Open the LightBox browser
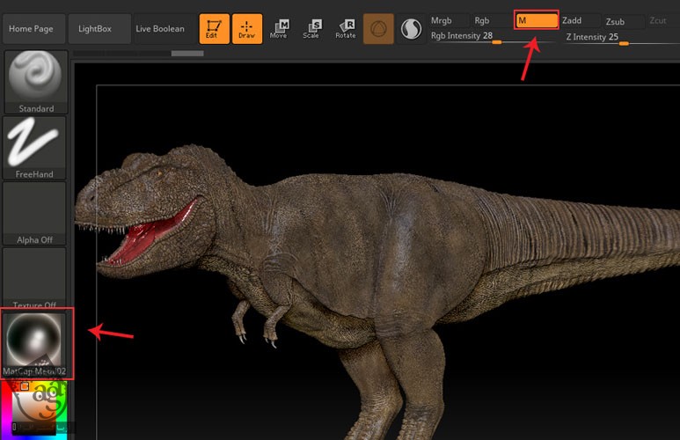Image resolution: width=680 pixels, height=440 pixels. tap(96, 29)
